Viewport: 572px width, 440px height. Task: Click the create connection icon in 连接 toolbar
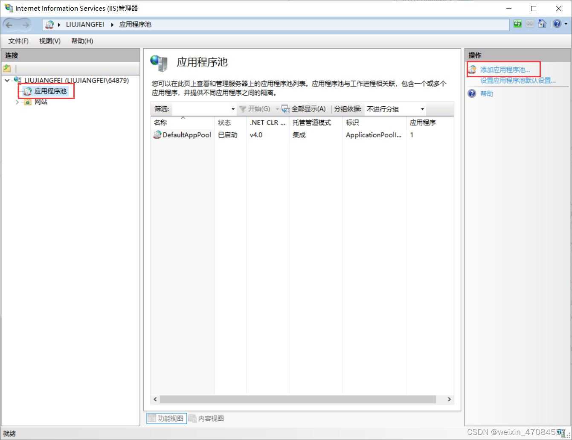click(7, 68)
